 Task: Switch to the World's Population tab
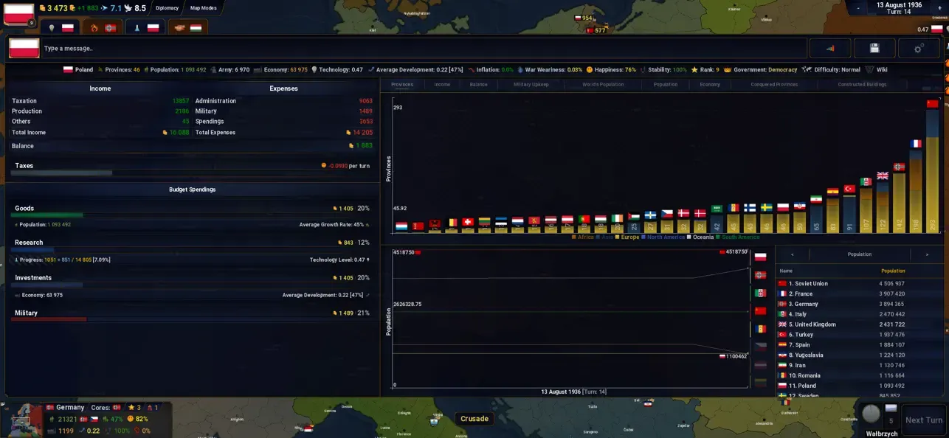tap(603, 85)
